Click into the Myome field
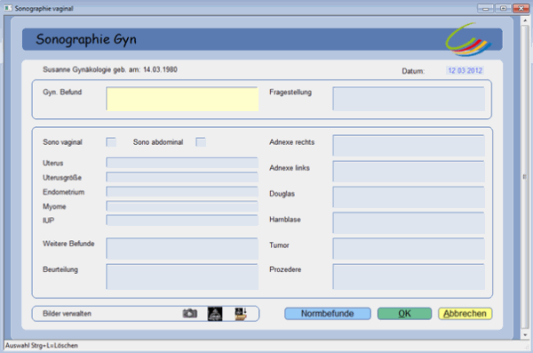This screenshot has width=533, height=353. 182,206
